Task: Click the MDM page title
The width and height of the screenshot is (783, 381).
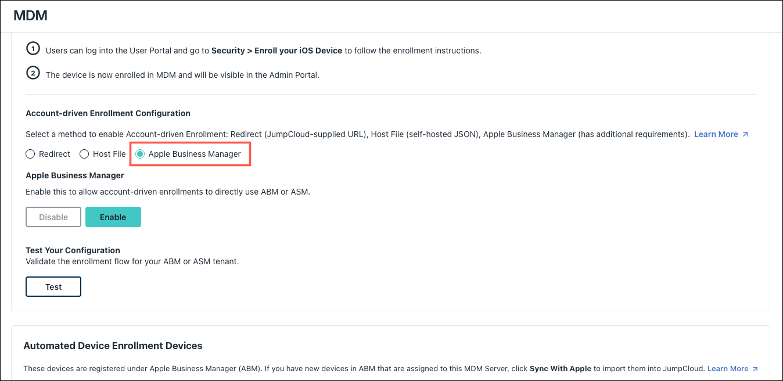Action: [x=30, y=16]
